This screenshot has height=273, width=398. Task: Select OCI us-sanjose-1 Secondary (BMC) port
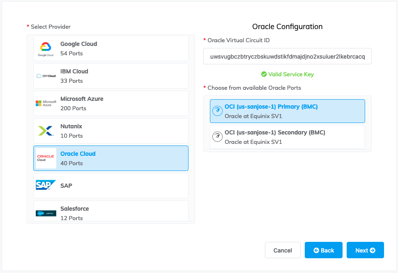point(287,137)
